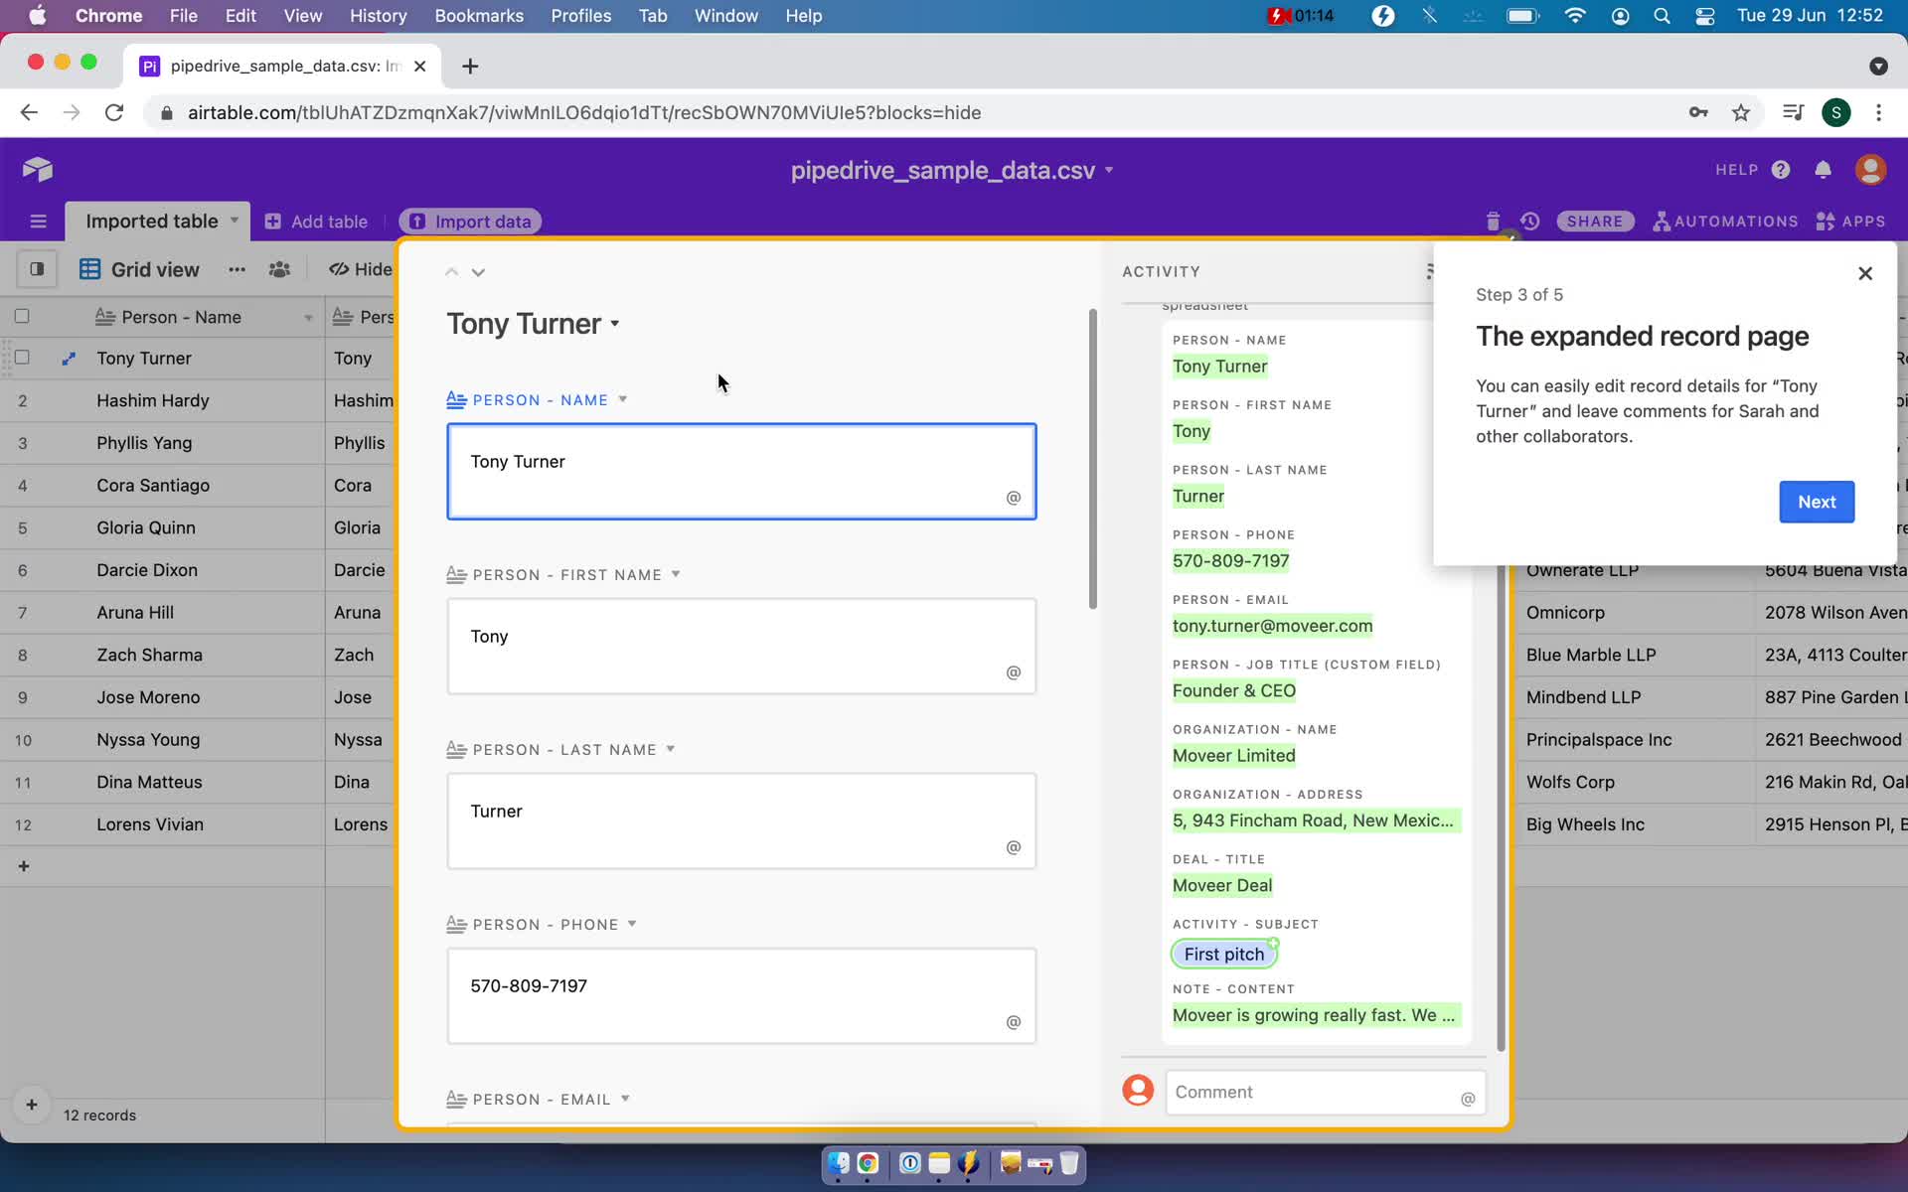Open the History menu

[x=378, y=16]
